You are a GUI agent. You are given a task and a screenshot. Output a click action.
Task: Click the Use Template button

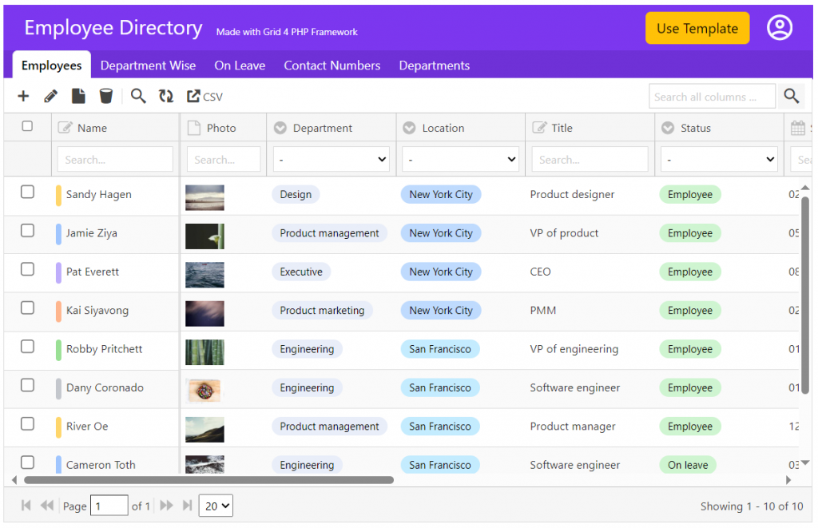point(697,27)
